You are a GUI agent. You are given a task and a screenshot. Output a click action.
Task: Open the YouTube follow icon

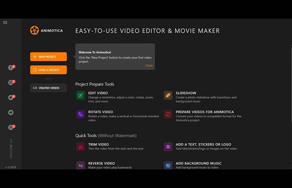point(11,112)
